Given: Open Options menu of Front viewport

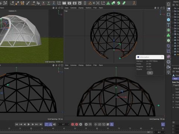Looking at the screenshot, I should tap(88, 65).
